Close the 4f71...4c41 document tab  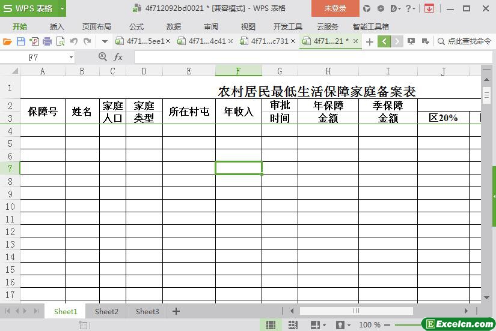pyautogui.click(x=230, y=41)
